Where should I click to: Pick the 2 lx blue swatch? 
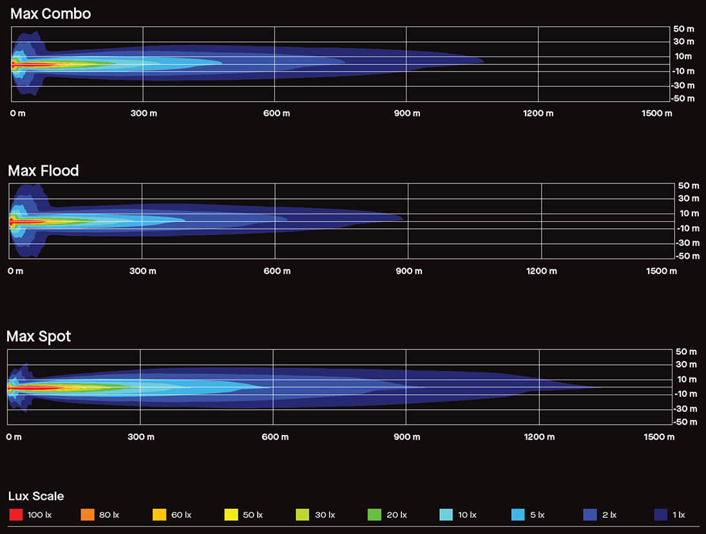(589, 515)
